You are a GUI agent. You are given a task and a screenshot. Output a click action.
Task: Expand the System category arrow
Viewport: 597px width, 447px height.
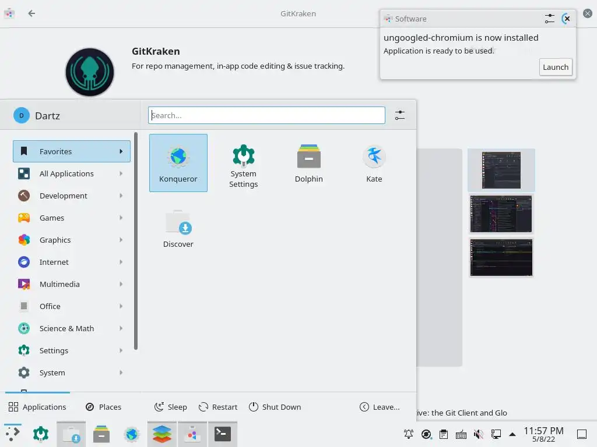121,372
